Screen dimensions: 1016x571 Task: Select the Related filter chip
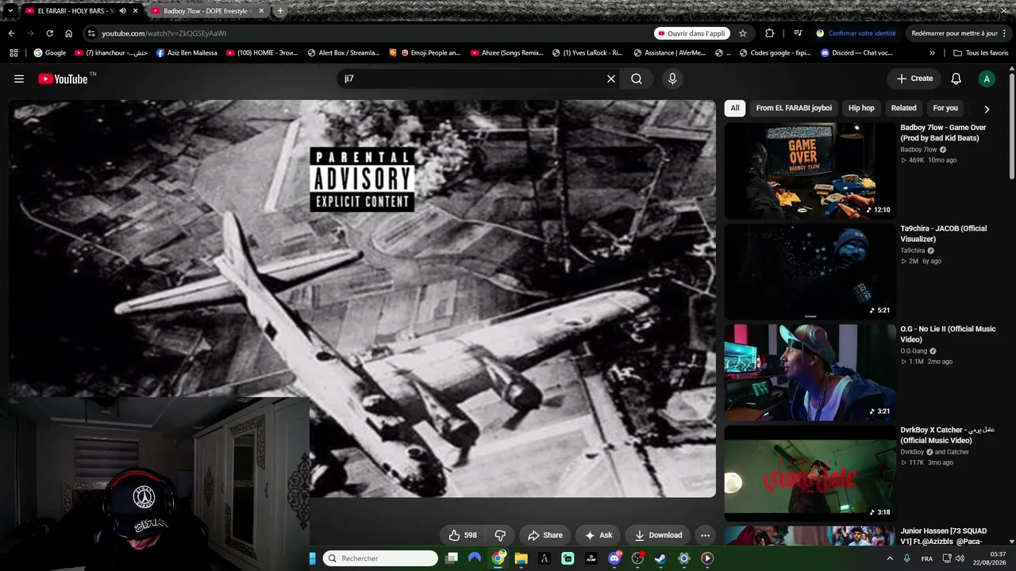903,108
